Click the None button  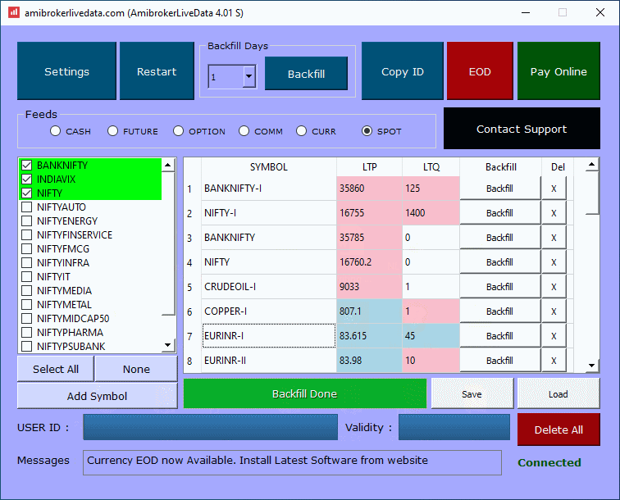click(x=136, y=369)
